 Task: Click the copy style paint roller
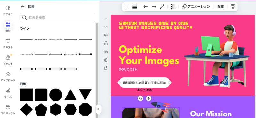(x=233, y=7)
